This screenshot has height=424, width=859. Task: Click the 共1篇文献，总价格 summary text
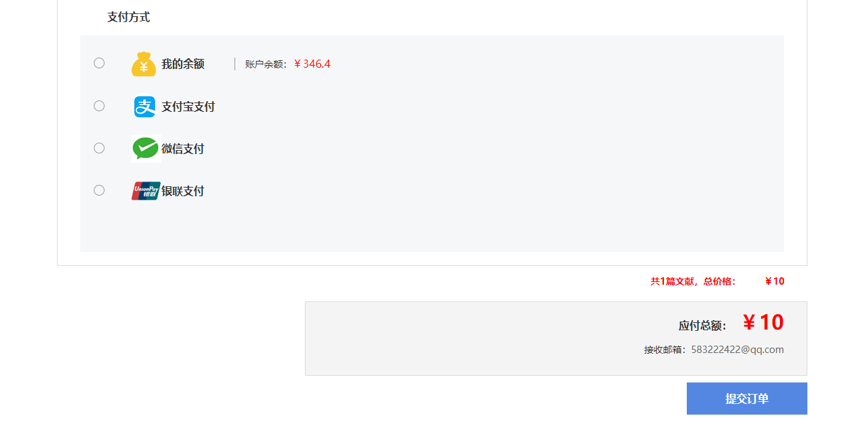[693, 281]
